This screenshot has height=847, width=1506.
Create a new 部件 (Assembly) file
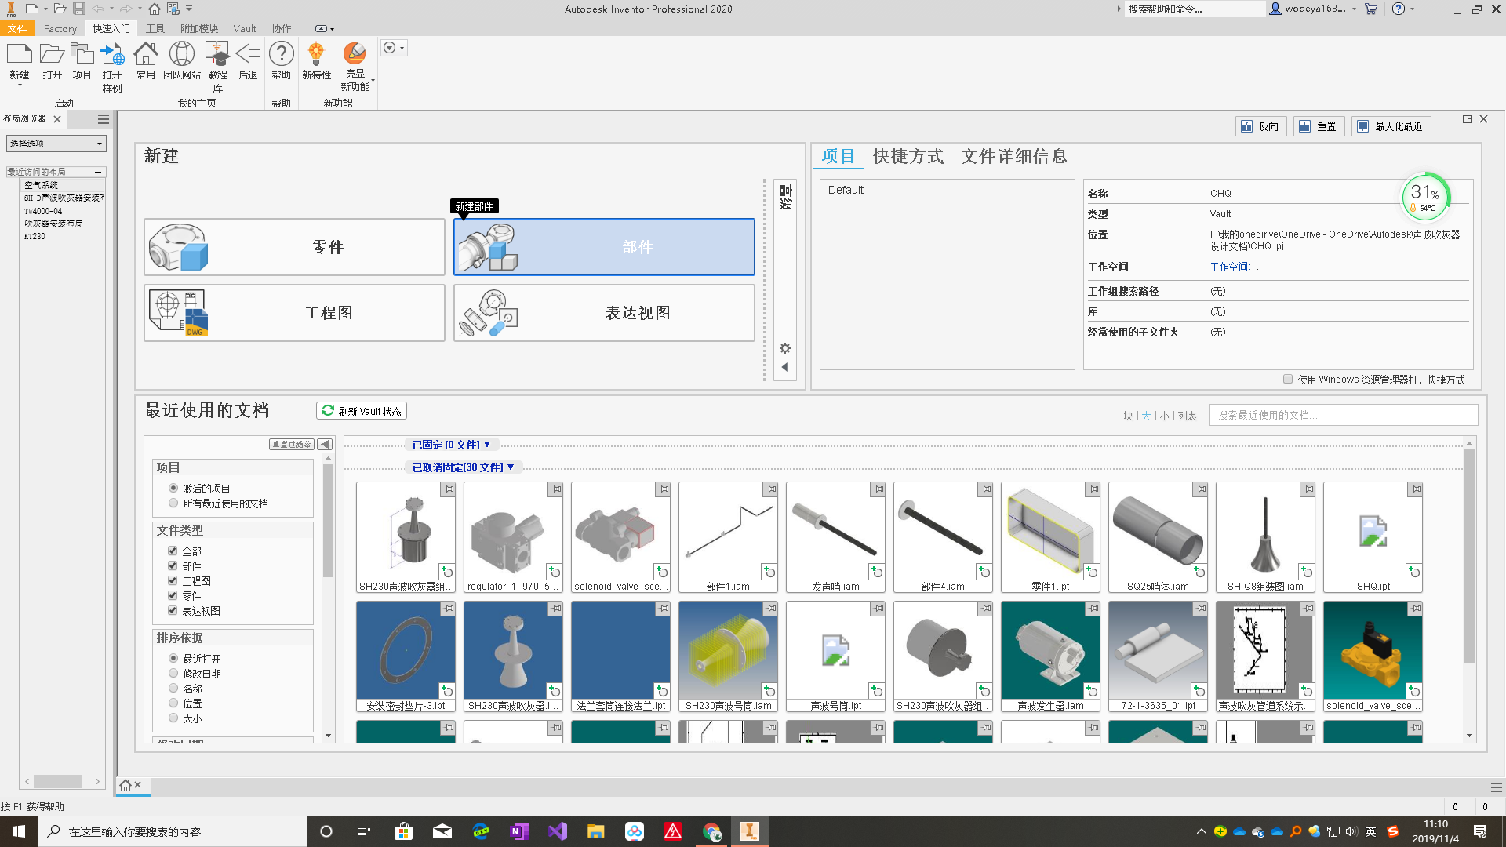click(x=604, y=247)
